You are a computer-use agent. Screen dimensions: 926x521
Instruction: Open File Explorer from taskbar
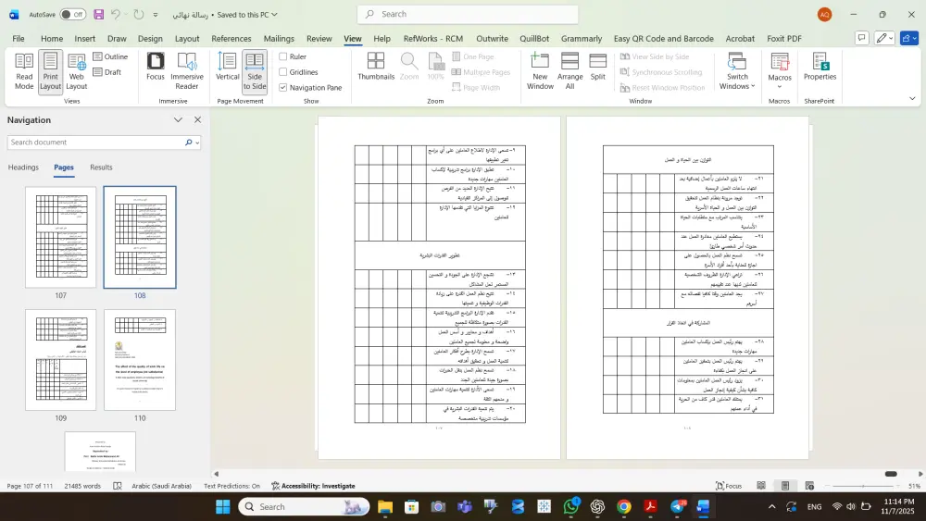(x=385, y=506)
